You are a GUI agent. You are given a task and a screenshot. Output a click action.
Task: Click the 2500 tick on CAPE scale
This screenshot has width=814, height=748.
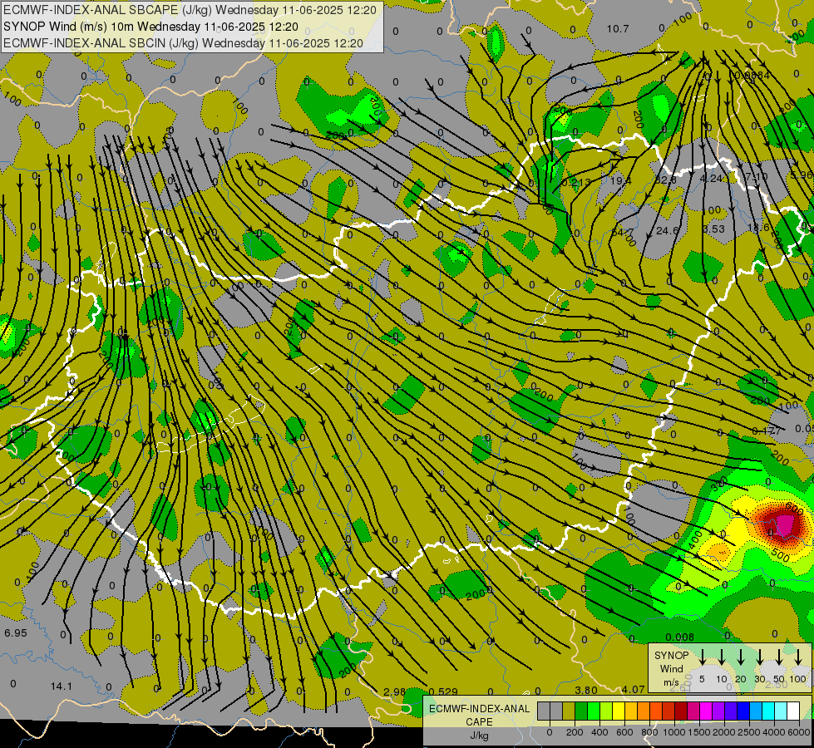click(749, 732)
